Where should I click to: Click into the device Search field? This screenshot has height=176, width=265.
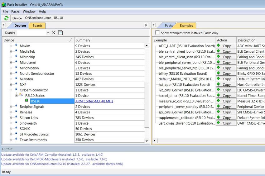tap(31, 33)
